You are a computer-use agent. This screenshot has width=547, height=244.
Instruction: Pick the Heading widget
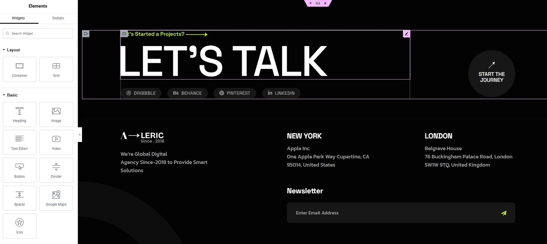tap(19, 114)
